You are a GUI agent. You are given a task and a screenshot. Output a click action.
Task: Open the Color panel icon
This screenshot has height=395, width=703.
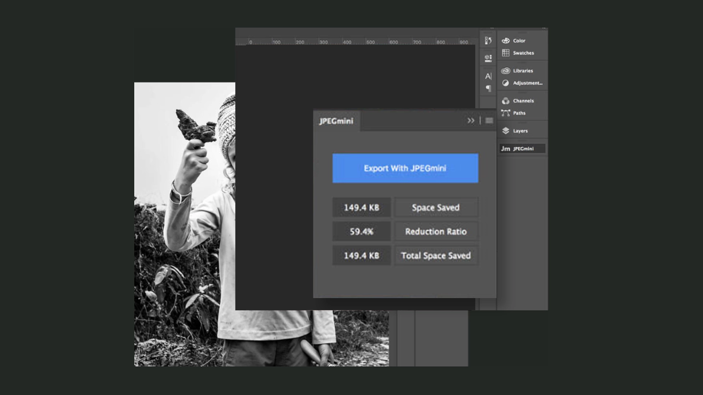tap(506, 41)
